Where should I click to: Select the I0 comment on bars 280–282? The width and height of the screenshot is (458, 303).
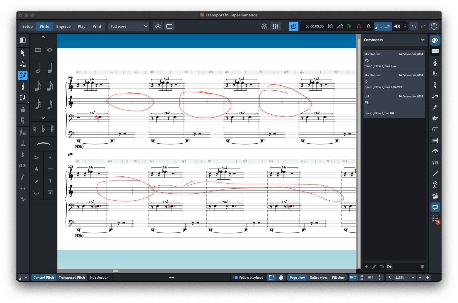pos(394,82)
